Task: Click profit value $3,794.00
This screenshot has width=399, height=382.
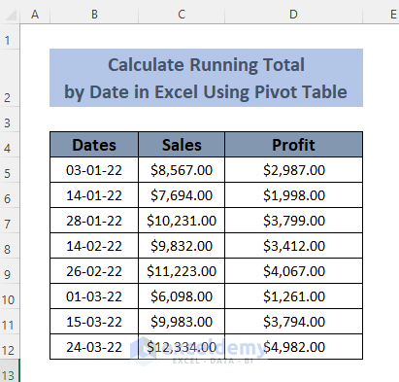Action: tap(293, 322)
